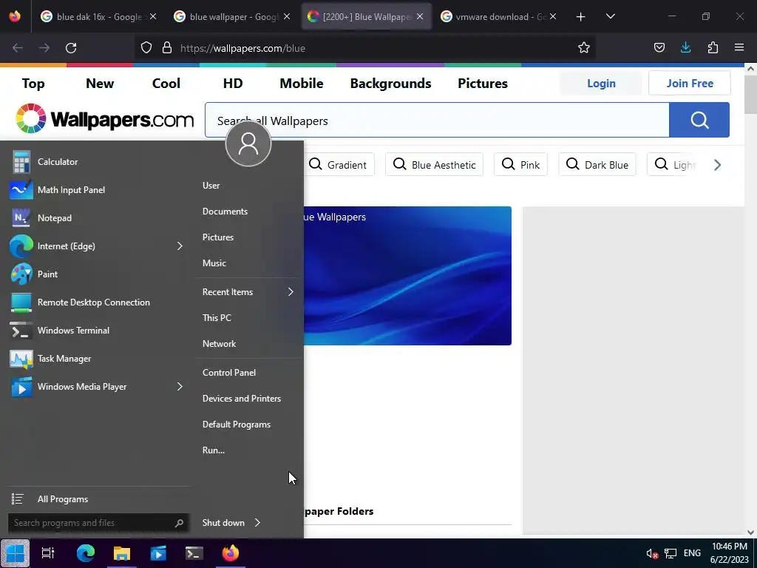757x568 pixels.
Task: Reload the current page in Firefox
Action: tap(71, 48)
